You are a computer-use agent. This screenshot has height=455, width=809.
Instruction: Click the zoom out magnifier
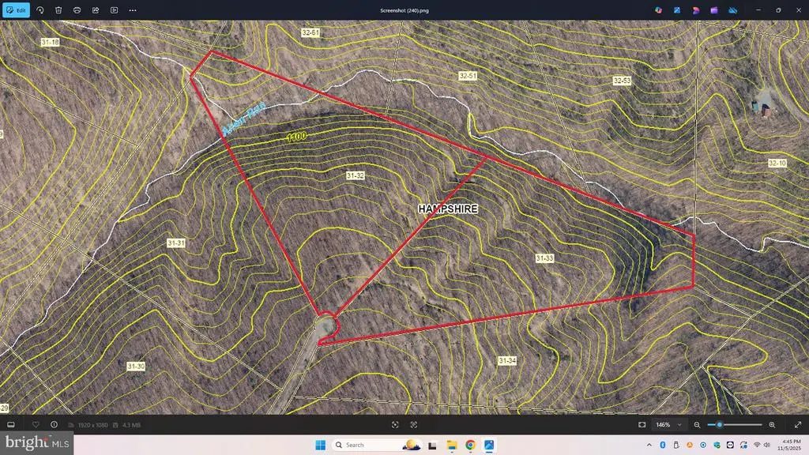coord(697,425)
